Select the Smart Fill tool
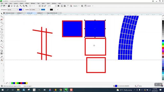 (x=2, y=60)
